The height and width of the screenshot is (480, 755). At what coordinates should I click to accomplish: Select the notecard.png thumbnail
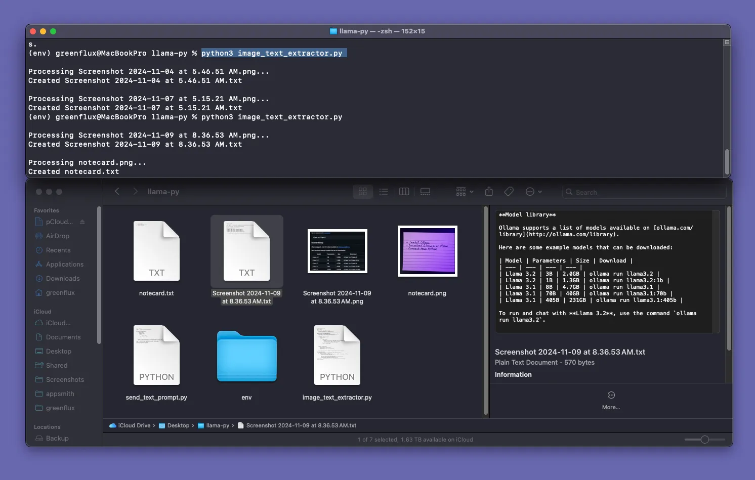(x=427, y=251)
